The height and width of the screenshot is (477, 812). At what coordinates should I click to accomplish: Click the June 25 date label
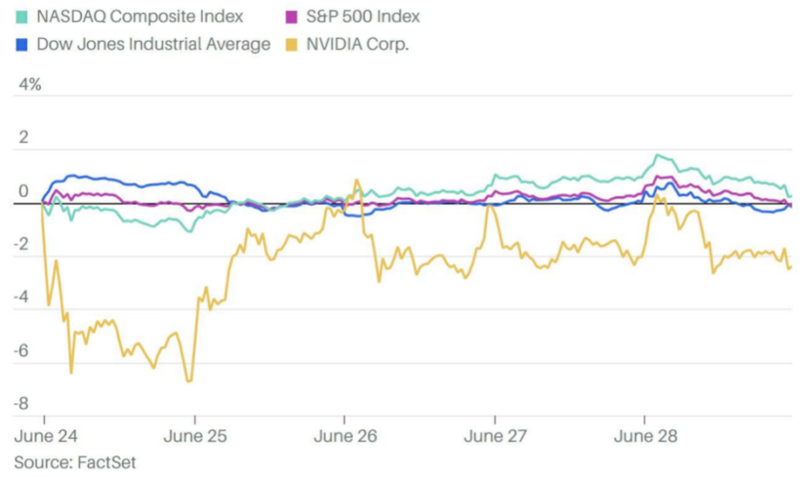pos(195,436)
